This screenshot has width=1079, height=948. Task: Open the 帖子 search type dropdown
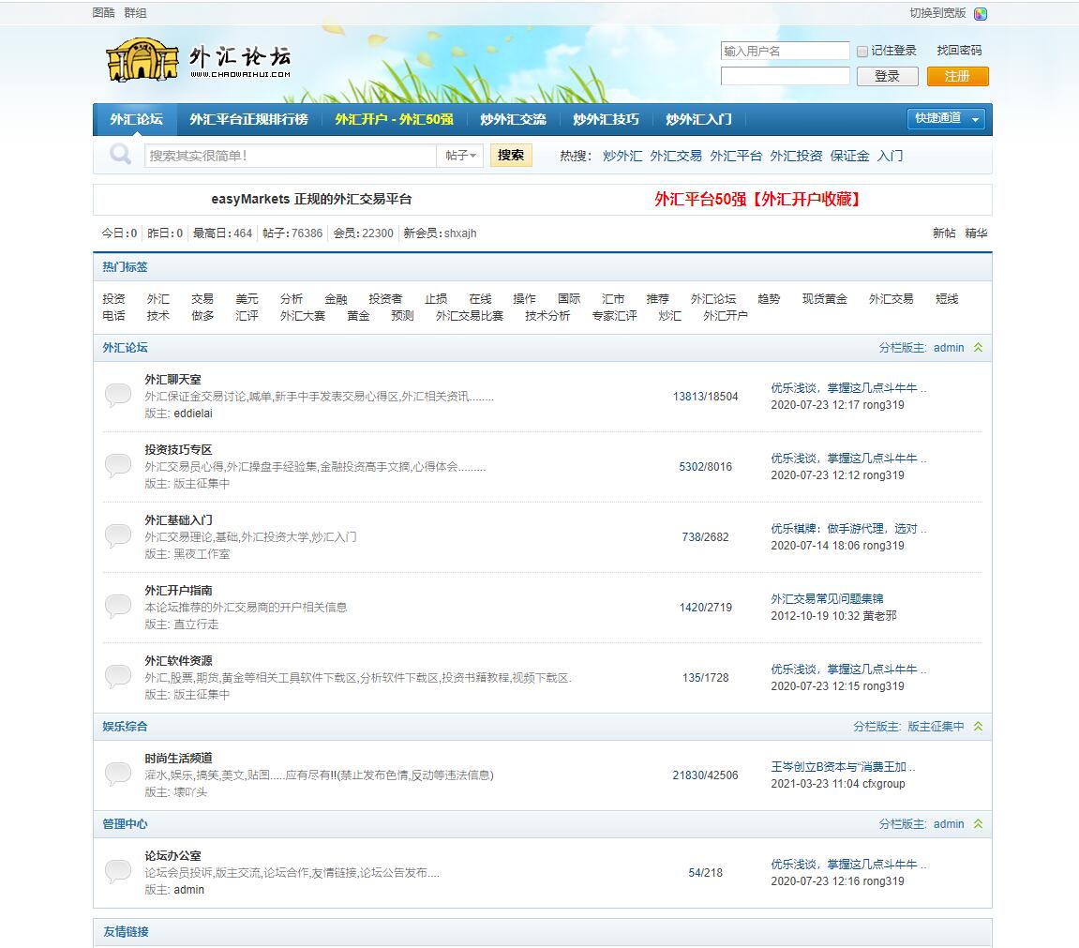[x=460, y=156]
